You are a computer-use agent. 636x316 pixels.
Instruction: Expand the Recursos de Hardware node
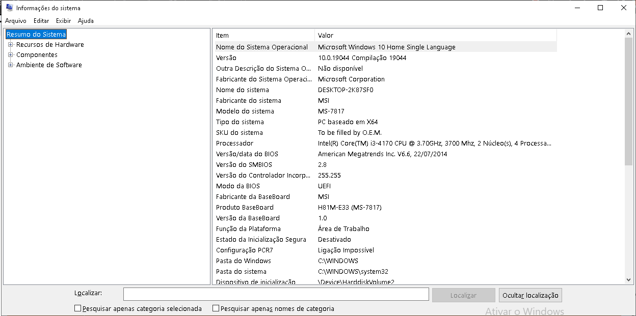(10, 45)
